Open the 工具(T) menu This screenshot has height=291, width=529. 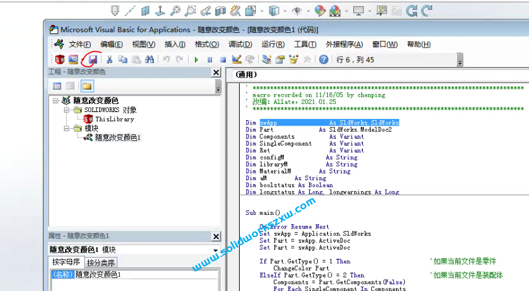tap(305, 45)
